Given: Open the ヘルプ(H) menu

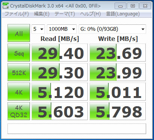Looking at the screenshot, I should 90,14.
